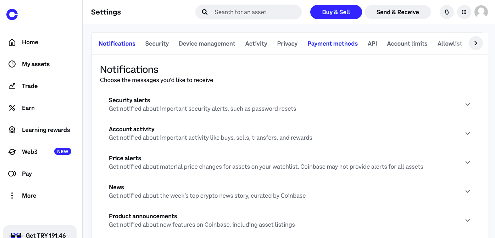Switch to the Security tab
Screen dimensions: 495x238
tap(157, 43)
